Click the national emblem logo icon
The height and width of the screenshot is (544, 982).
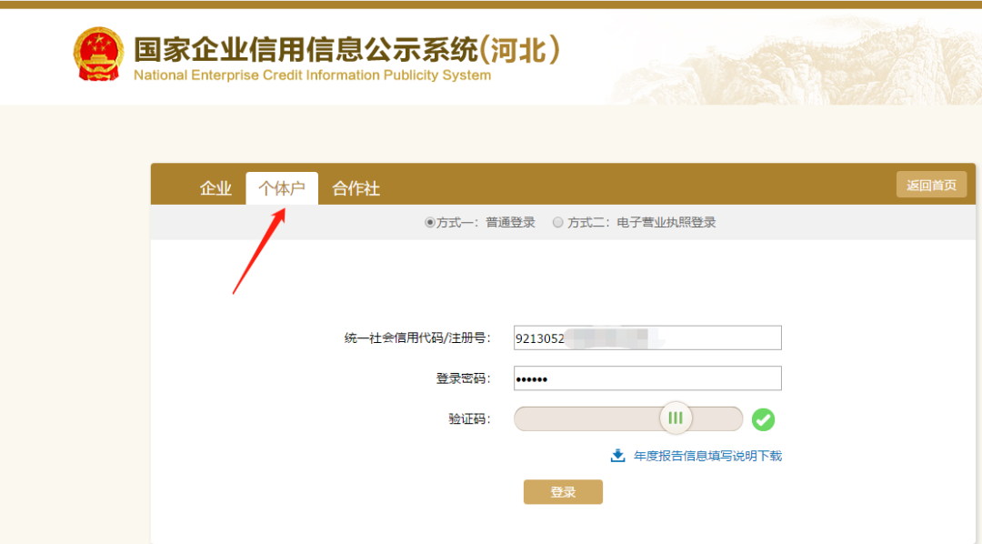click(99, 52)
